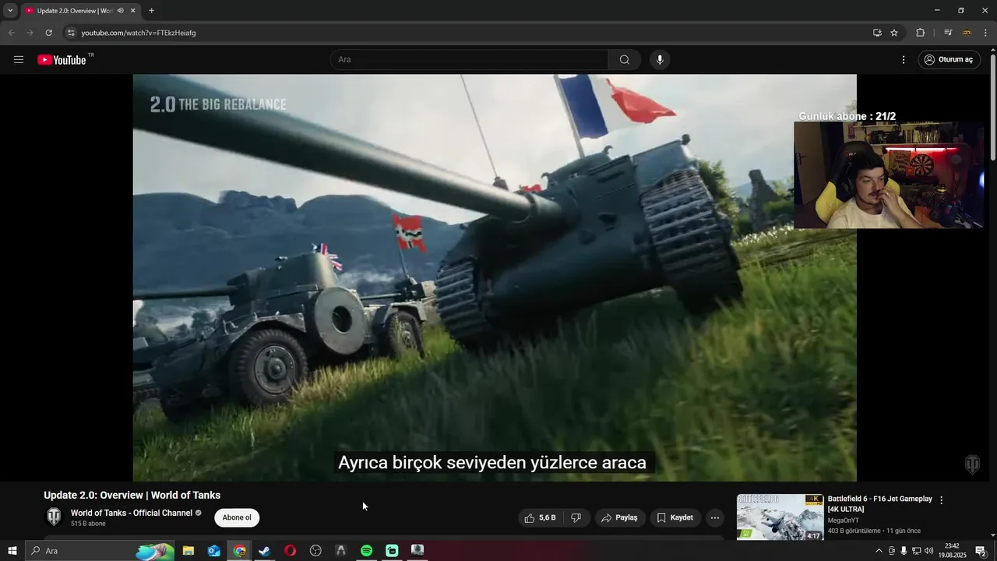Open volume control in system tray
The width and height of the screenshot is (997, 561).
click(x=928, y=551)
